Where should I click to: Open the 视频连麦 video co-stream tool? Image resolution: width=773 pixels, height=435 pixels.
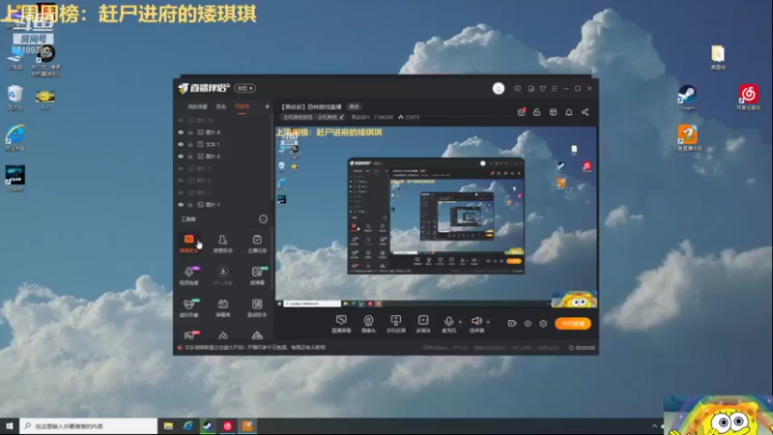coord(188,275)
